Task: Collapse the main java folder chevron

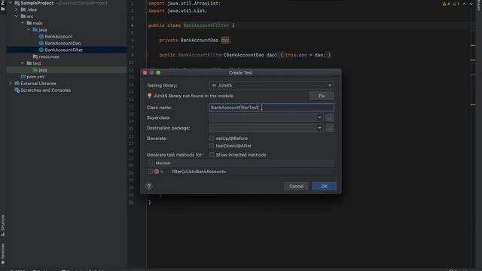Action: pos(29,30)
